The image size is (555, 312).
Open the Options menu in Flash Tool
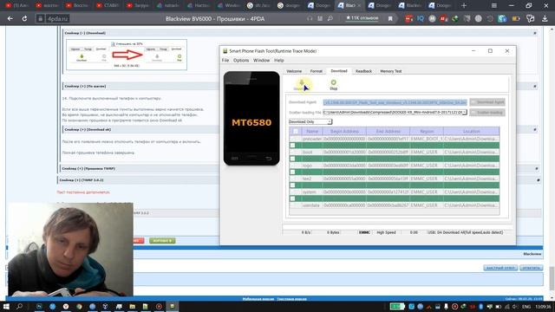click(x=241, y=61)
